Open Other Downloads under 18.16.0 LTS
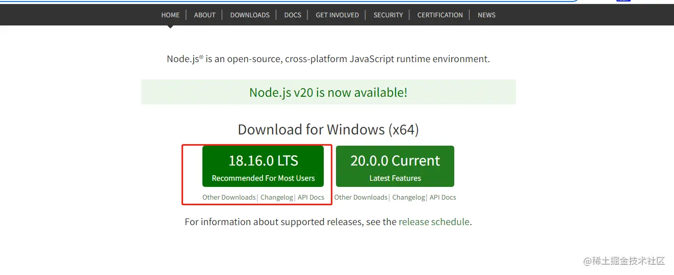 [229, 197]
